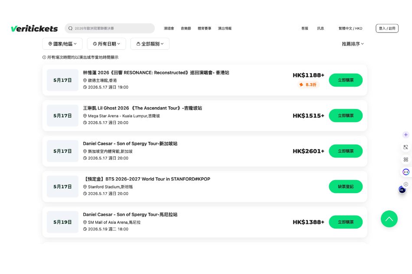Screen dimensions: 412x274
Task: Open language and currency selector 繁體中文 / HKD
Action: [350, 28]
